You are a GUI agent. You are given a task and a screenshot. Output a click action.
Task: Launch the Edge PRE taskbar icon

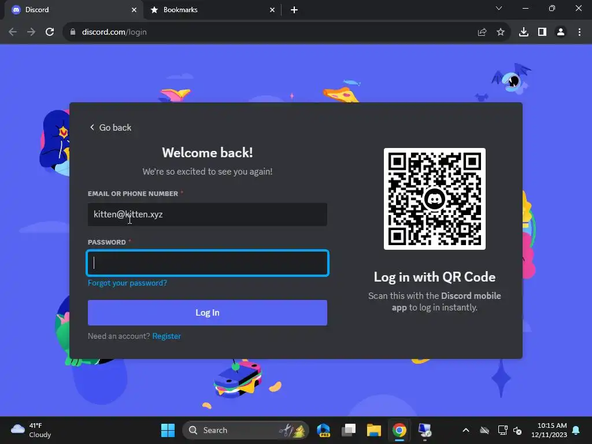pos(323,430)
